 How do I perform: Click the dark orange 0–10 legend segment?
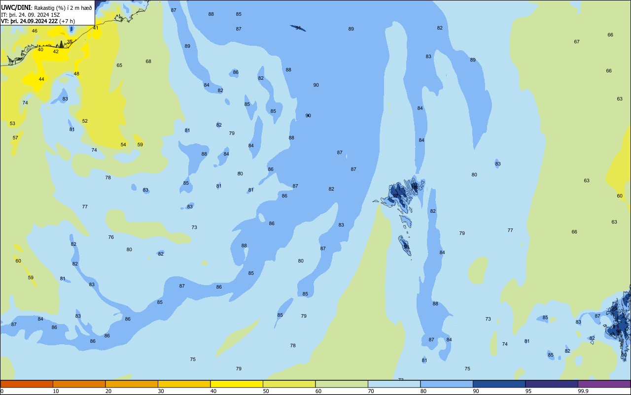click(27, 384)
